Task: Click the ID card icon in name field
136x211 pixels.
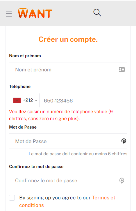Action: pyautogui.click(x=122, y=70)
